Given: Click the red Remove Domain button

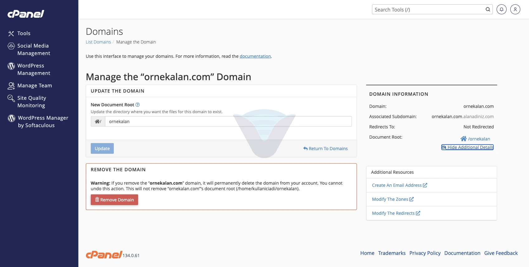Looking at the screenshot, I should 114,200.
